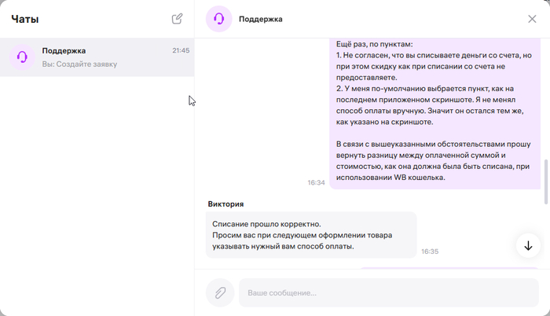Click the headset avatar in chat header
Viewport: 550px width, 316px height.
point(218,19)
